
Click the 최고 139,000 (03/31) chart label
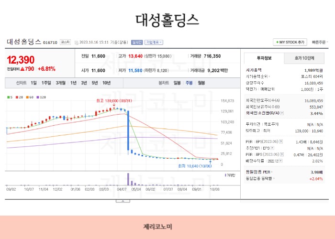[x=114, y=100]
